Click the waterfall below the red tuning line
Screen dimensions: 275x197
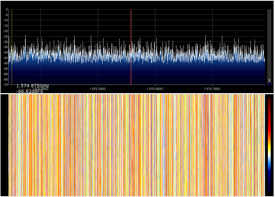coord(131,142)
